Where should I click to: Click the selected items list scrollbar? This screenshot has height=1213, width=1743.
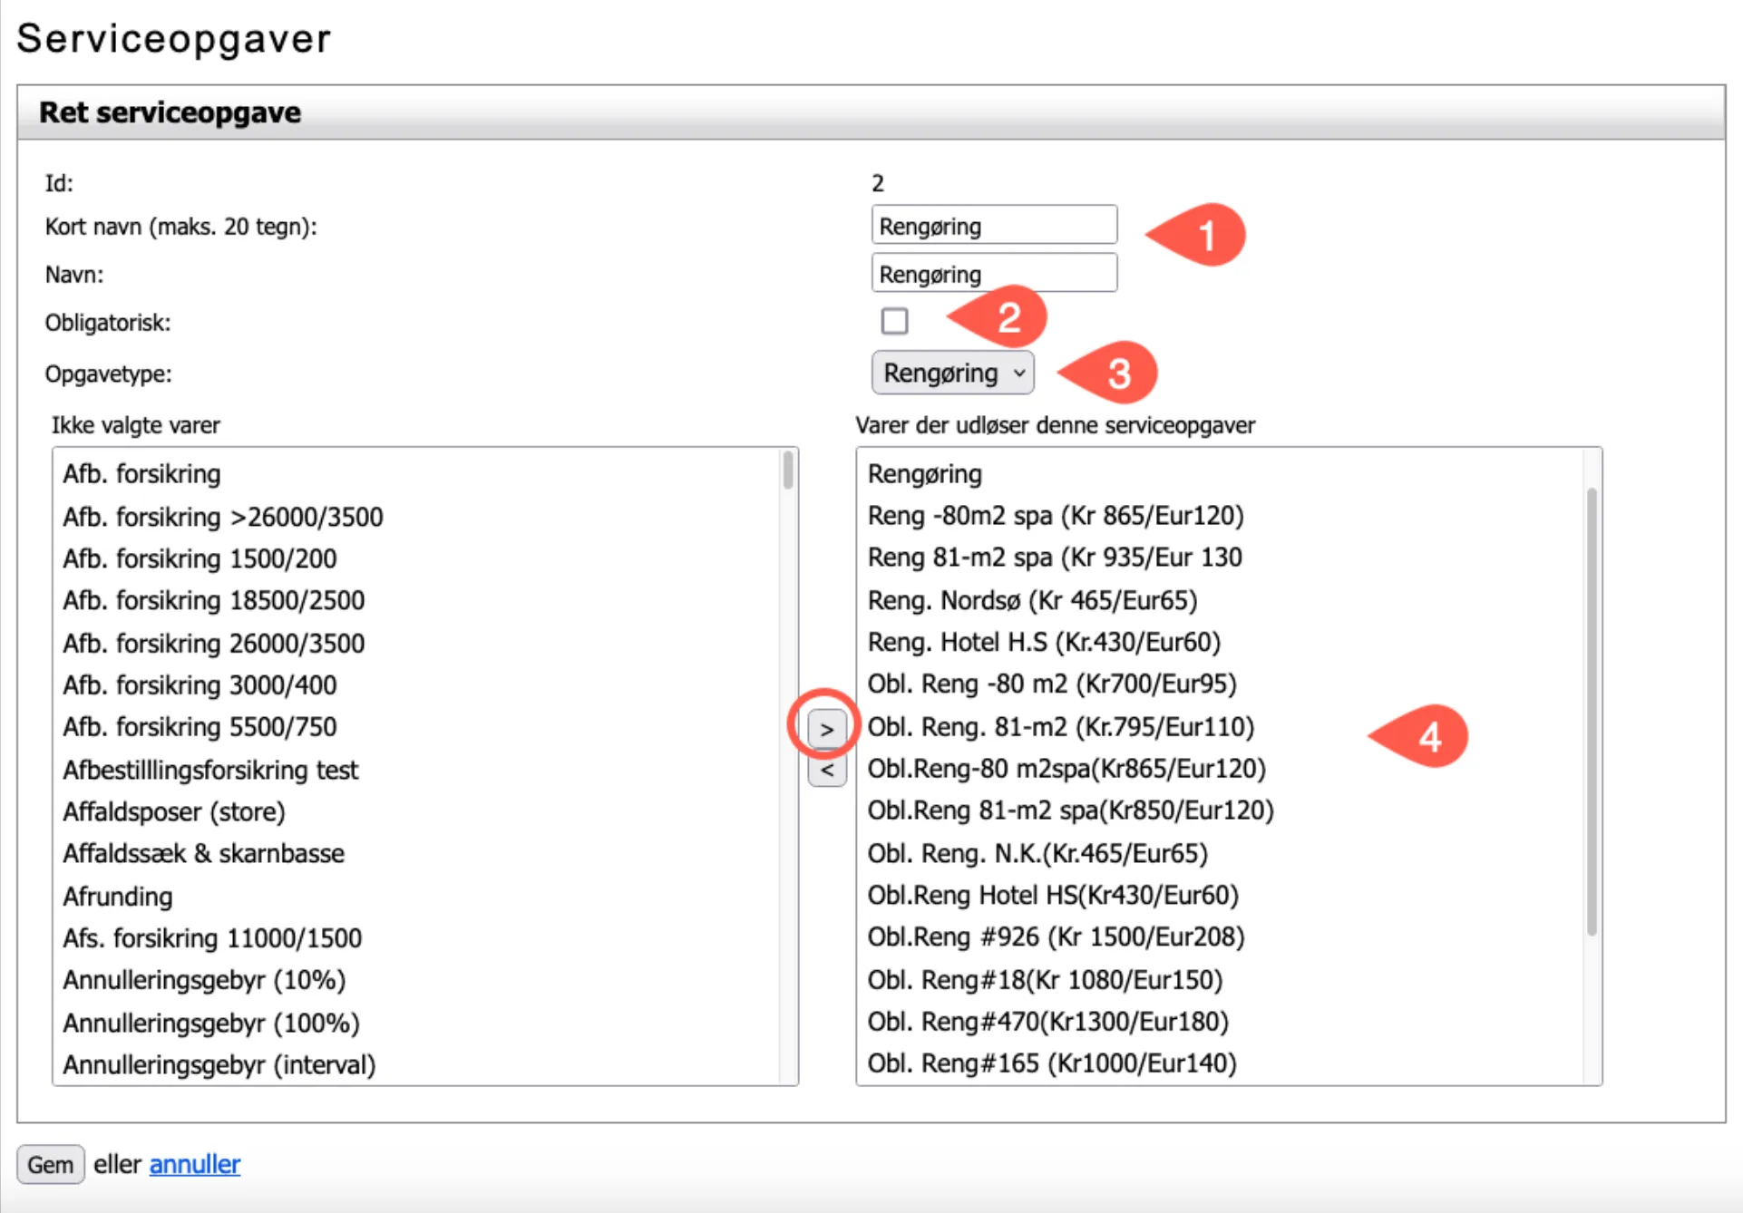[x=1592, y=711]
